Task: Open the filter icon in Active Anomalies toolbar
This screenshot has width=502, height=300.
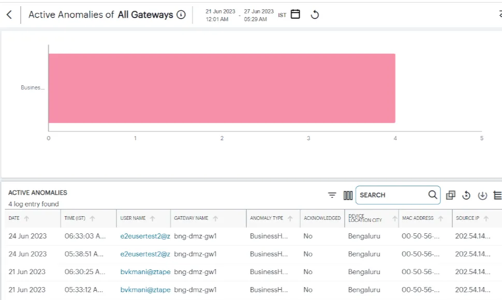Action: (332, 195)
